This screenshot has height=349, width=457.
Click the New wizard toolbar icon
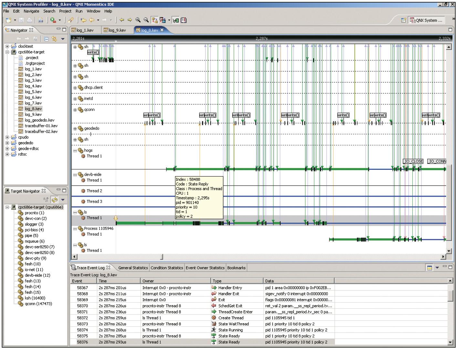8,20
